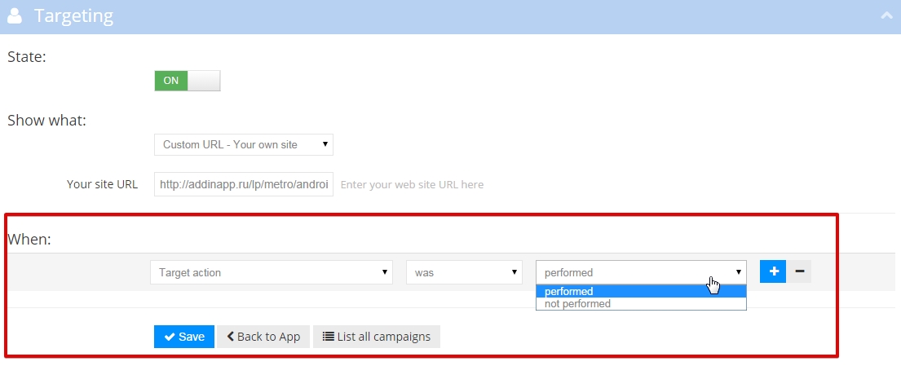Image resolution: width=901 pixels, height=366 pixels.
Task: Click the 'When:' section label
Action: 29,240
